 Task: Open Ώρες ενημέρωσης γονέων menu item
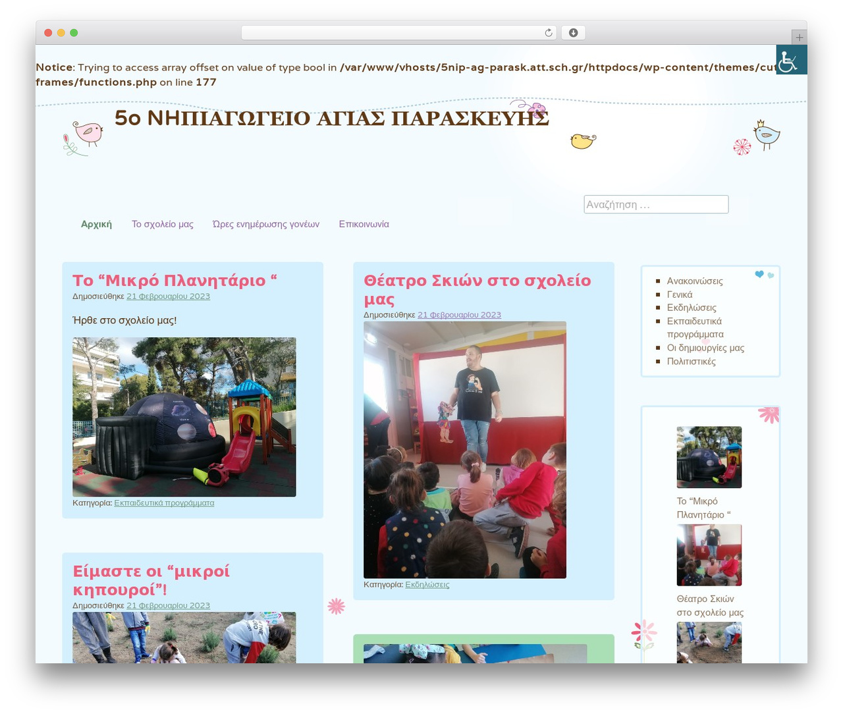266,224
